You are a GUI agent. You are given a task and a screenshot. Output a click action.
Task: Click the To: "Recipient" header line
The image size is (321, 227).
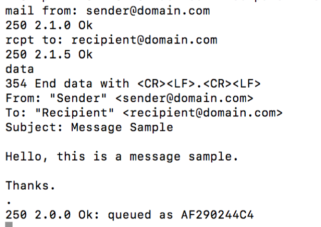coord(144,113)
